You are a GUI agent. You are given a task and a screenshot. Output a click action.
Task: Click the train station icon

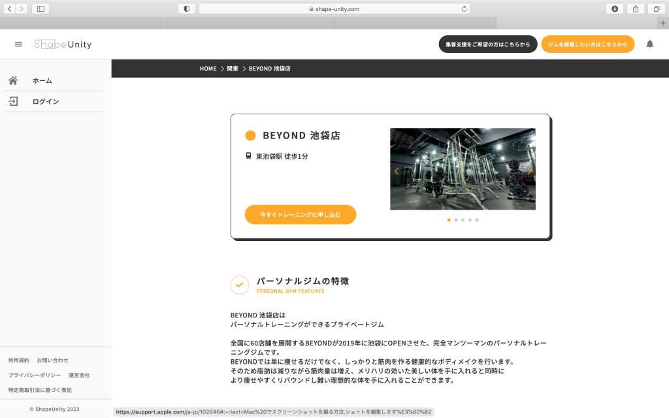point(248,155)
